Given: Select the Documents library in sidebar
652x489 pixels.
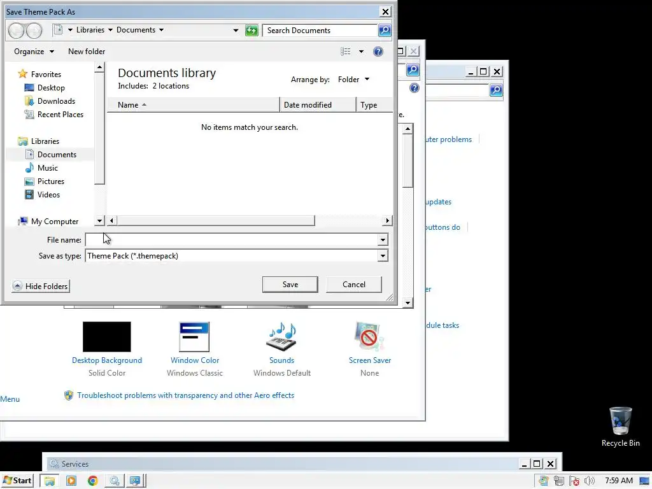Looking at the screenshot, I should point(57,155).
